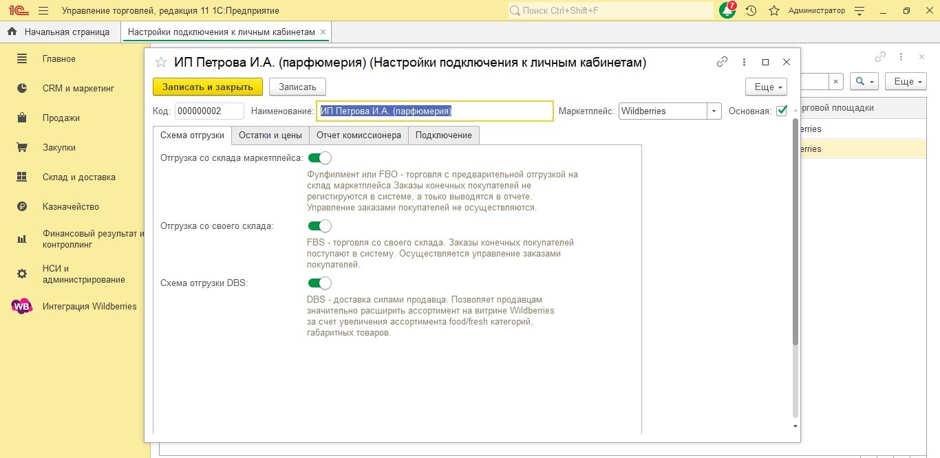
Task: Open the hamburger service menu
Action: coord(43,11)
